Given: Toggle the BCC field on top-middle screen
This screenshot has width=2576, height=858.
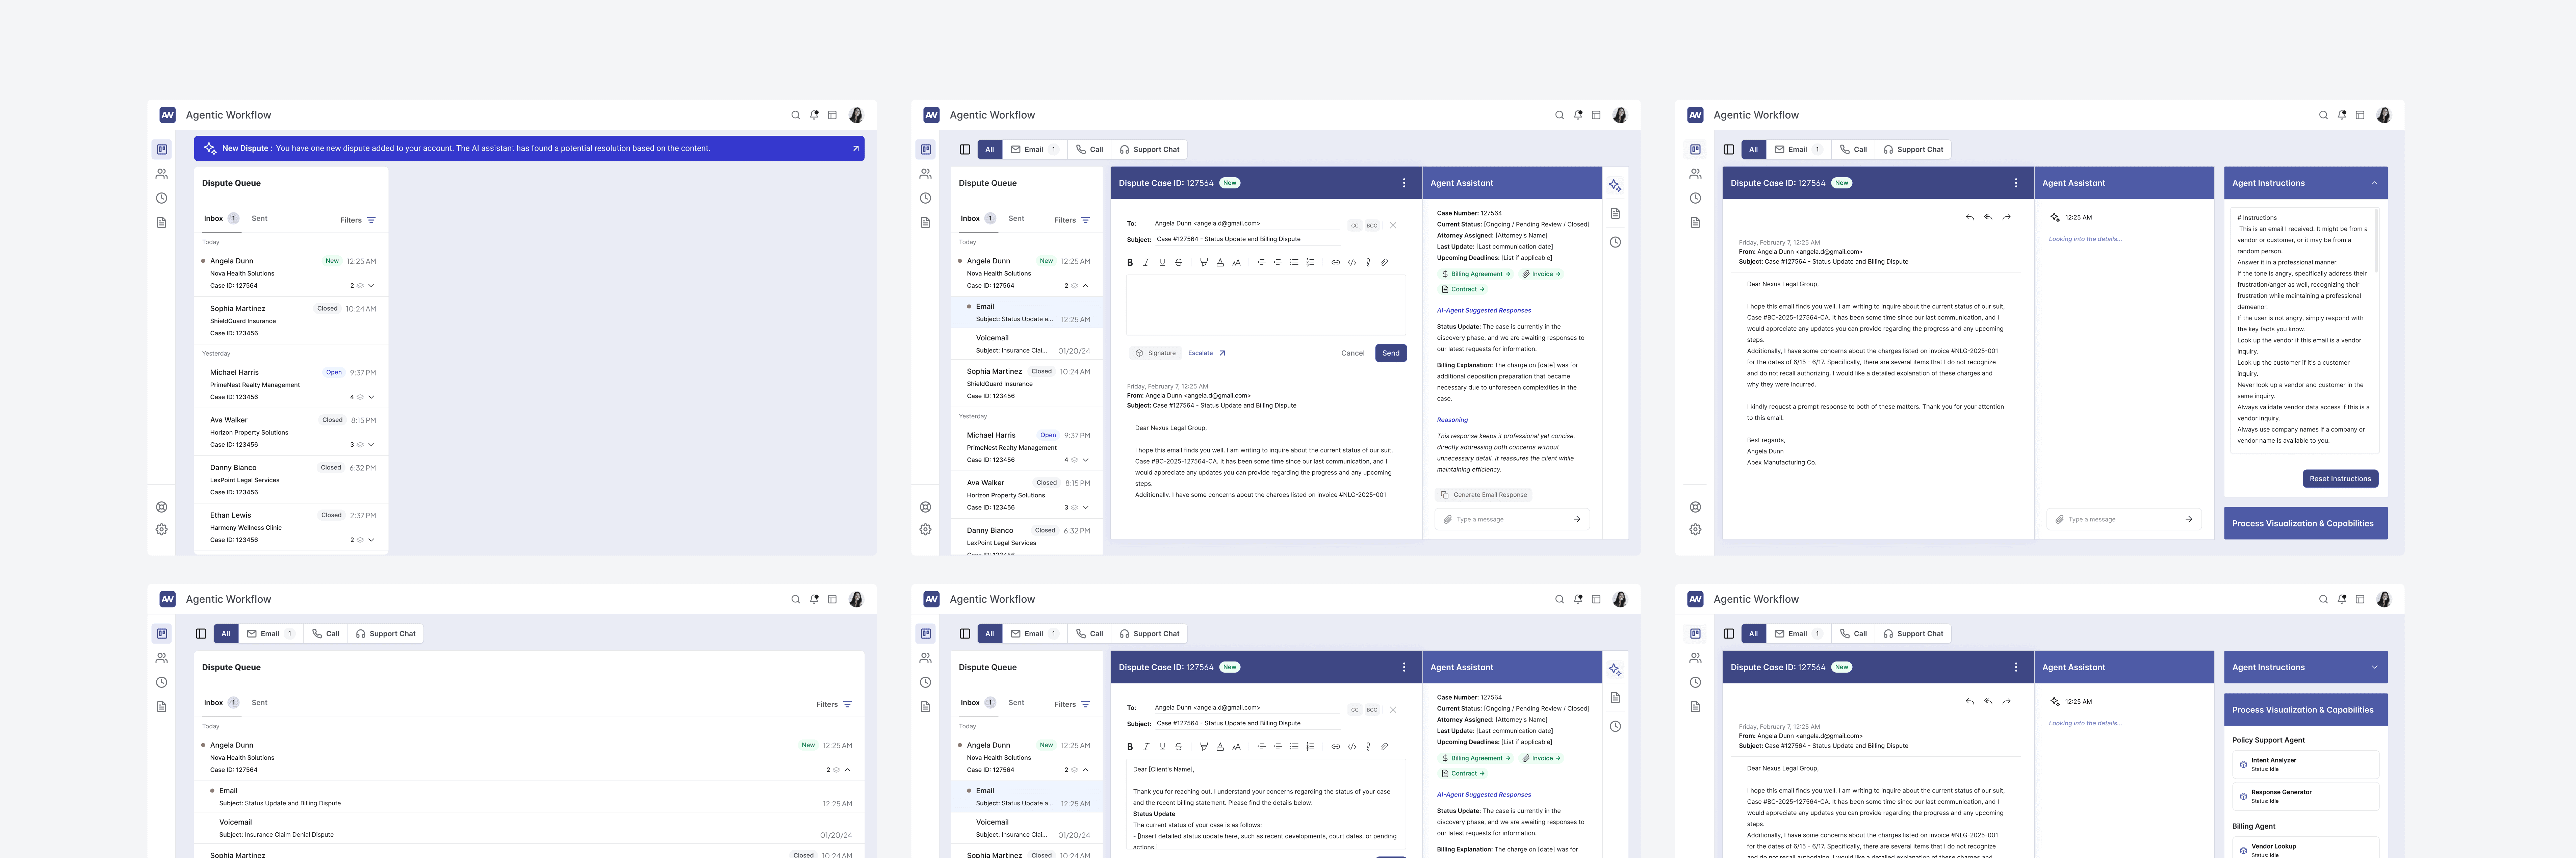Looking at the screenshot, I should point(1372,225).
